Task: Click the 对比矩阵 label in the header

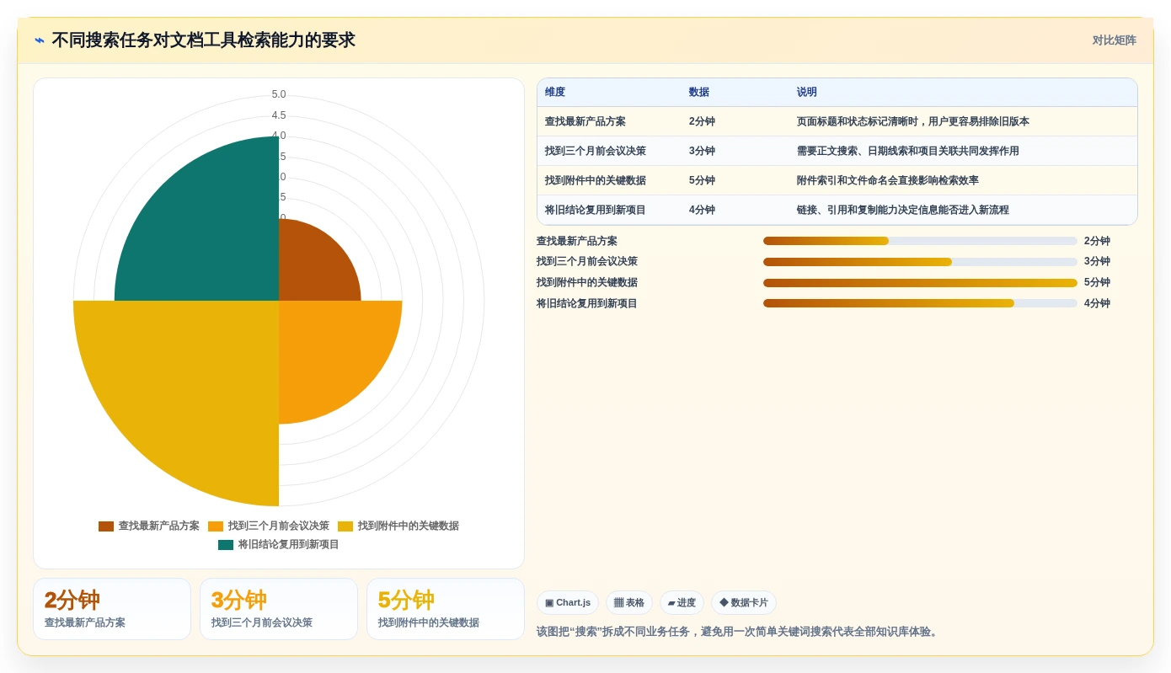Action: (1114, 40)
